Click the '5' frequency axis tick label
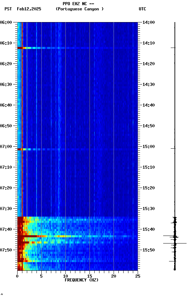 pos(41,276)
